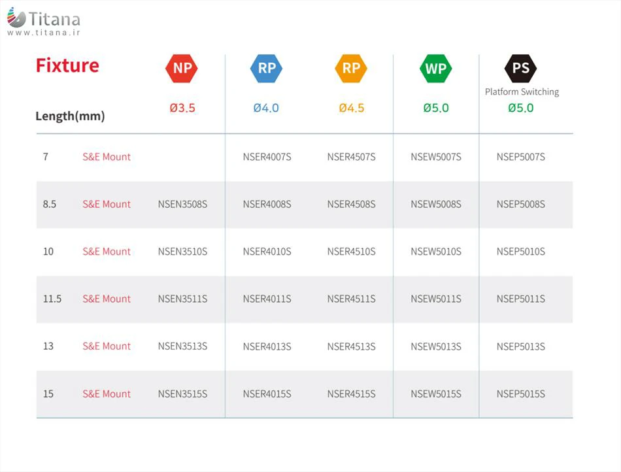
Task: Click product code NSER4007S
Action: (267, 157)
